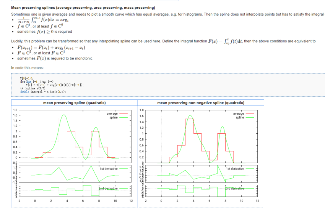Click the table header 'mean preserving spline (quadratic)'
325x208 pixels.
pos(75,102)
